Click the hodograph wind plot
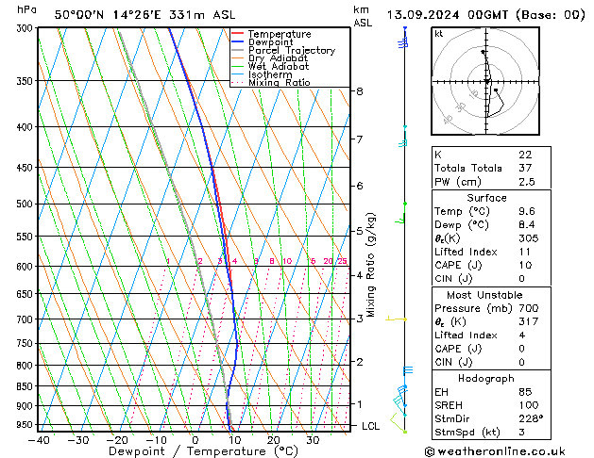 click(485, 81)
